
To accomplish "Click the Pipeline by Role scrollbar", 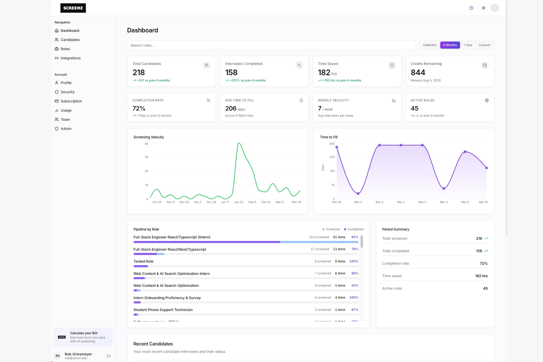I will pos(362,242).
